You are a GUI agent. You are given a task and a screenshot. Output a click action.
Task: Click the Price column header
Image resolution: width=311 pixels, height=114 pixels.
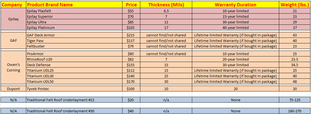(x=131, y=4)
